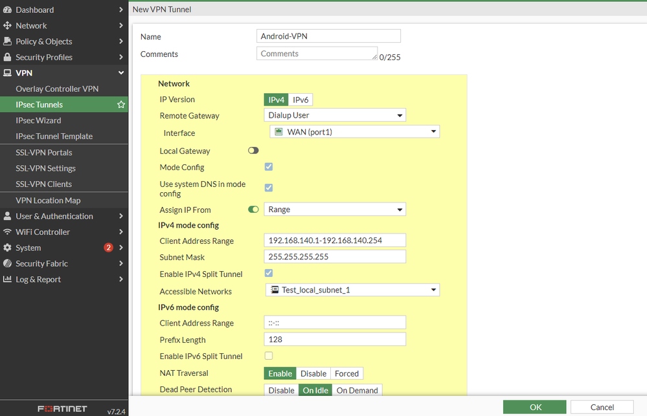
Task: Click the Security Profiles lock icon
Action: pos(7,57)
